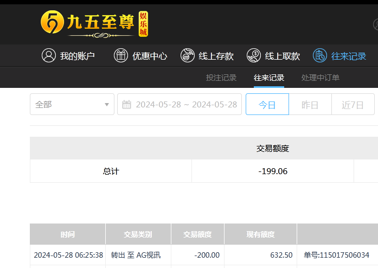Click the dropdown arrow beside 全部

pyautogui.click(x=106, y=105)
